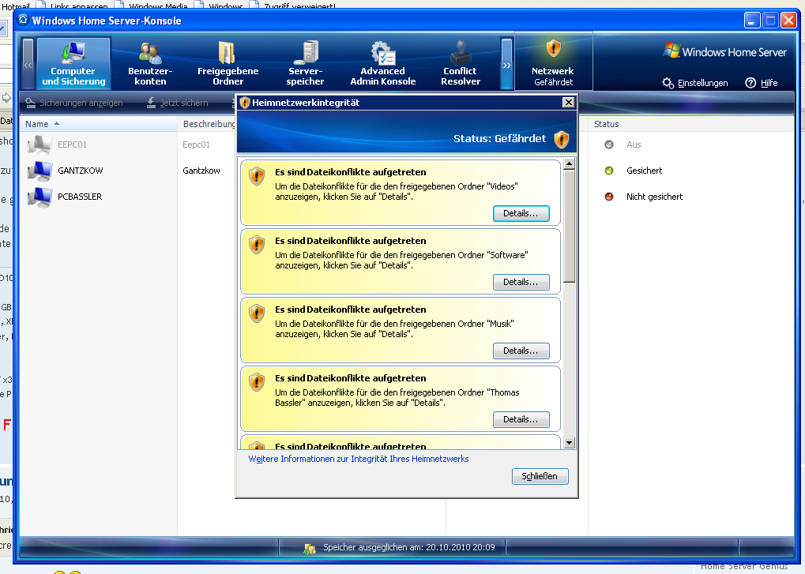Screen dimensions: 805x574
Task: Switch to Conflict Resolver tab
Action: (x=460, y=63)
